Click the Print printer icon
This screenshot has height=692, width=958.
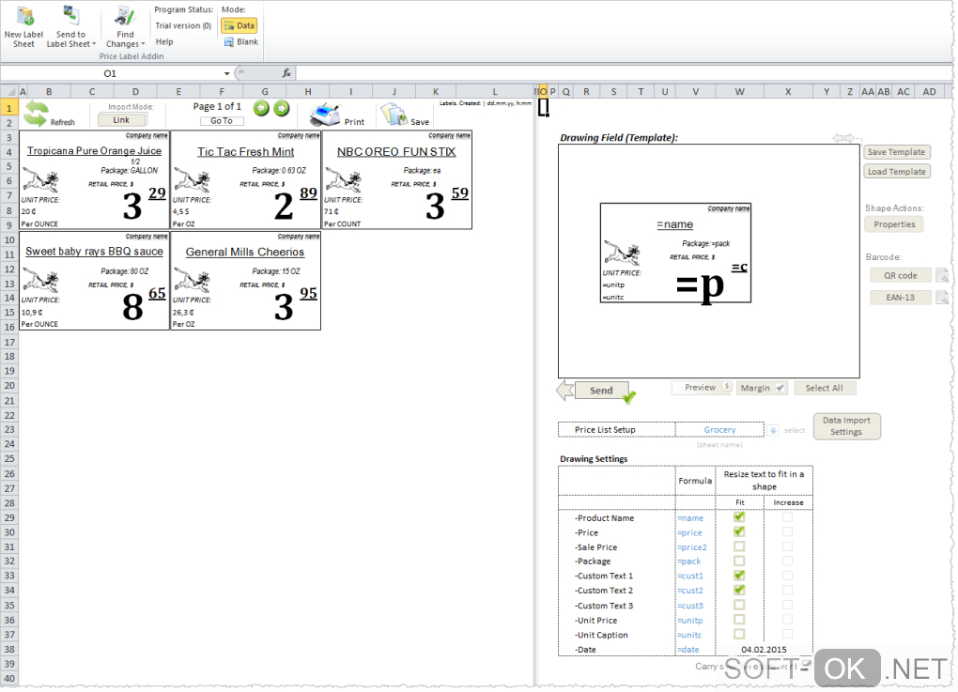(x=325, y=115)
